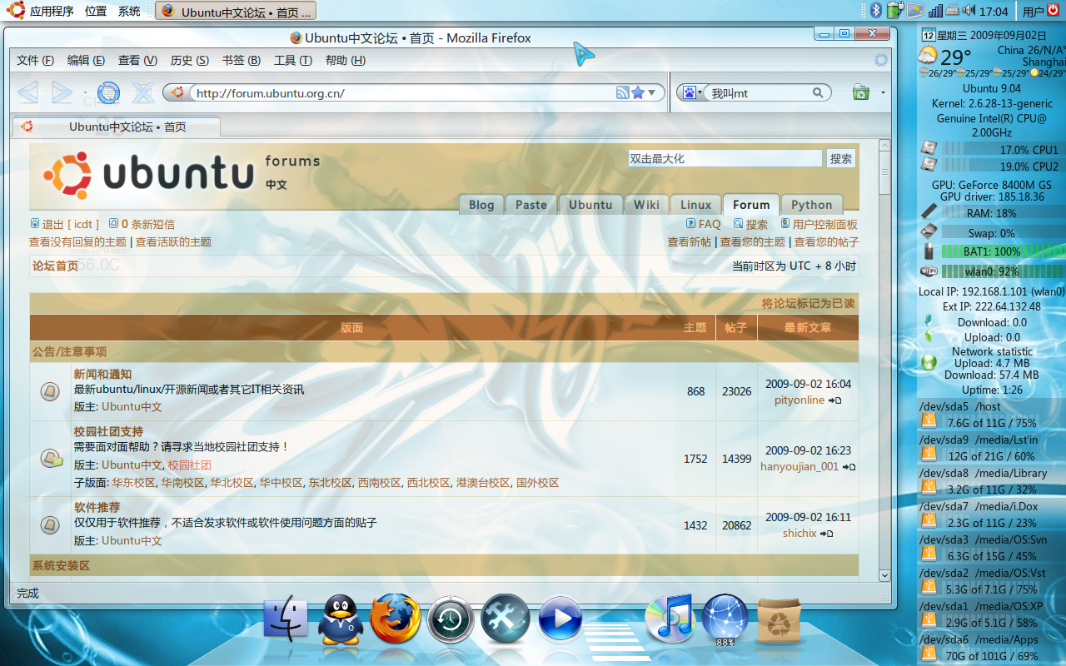Launch the Finder icon in the dock

click(286, 618)
